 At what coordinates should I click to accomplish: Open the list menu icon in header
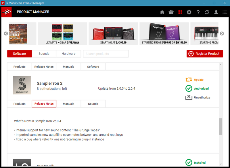pyautogui.click(x=225, y=12)
